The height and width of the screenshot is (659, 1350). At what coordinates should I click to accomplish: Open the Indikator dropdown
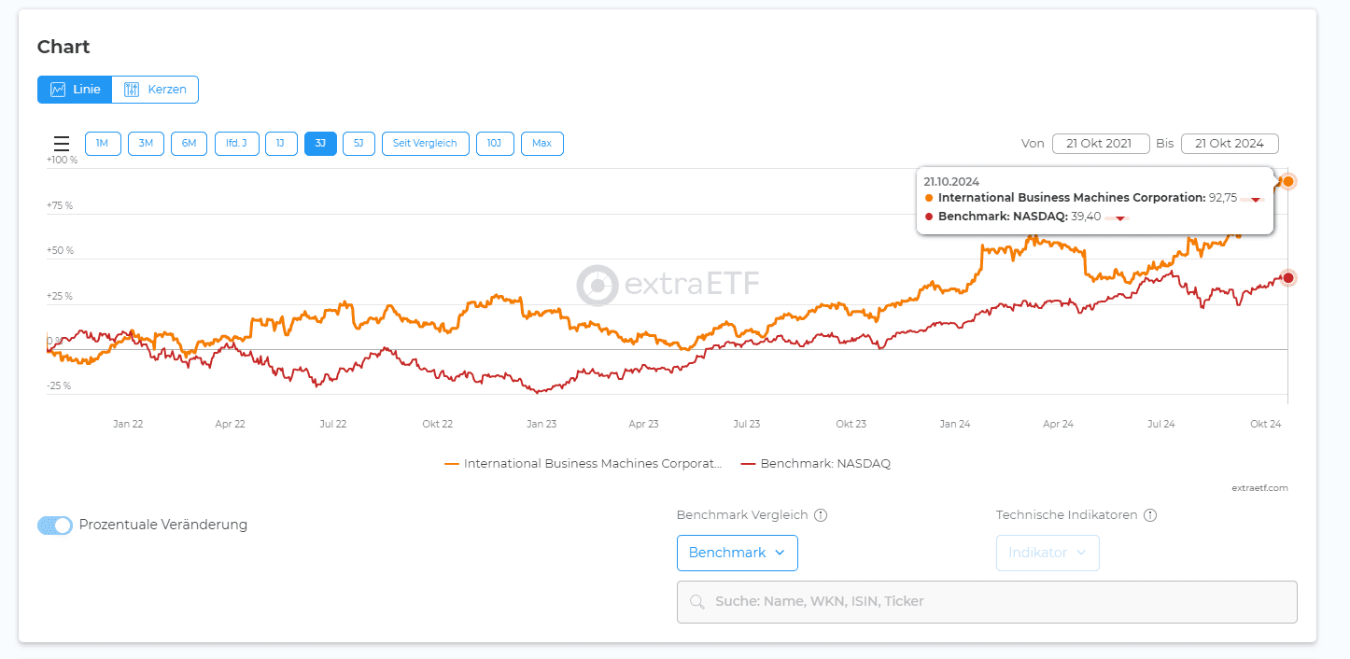point(1047,553)
